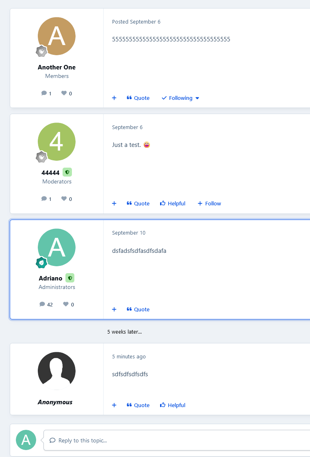Screen dimensions: 310x457
Task: Mark the Anonymous post as Helpful
Action: pyautogui.click(x=173, y=405)
